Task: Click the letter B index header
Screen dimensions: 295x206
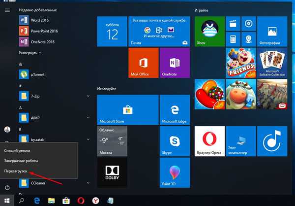Action: coord(20,130)
